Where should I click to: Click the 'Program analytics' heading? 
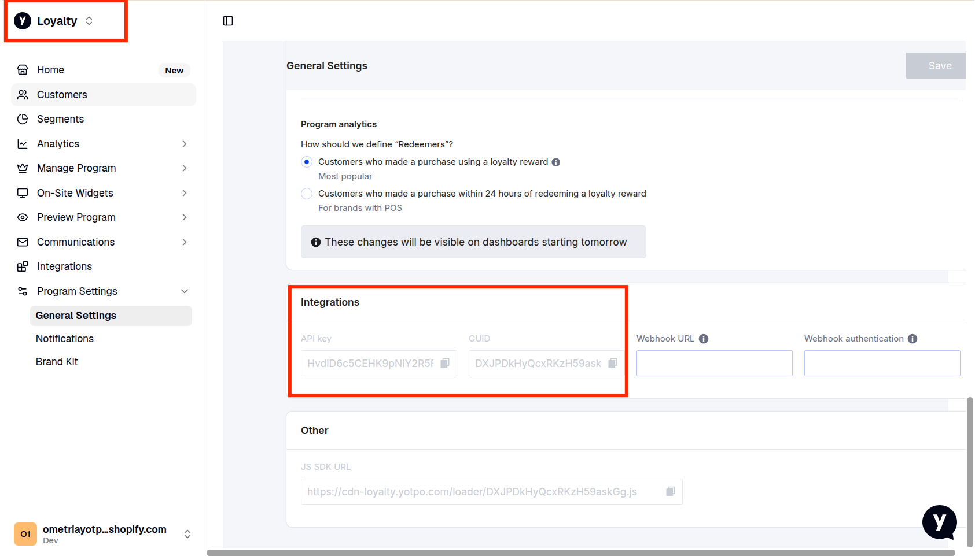[x=339, y=124]
